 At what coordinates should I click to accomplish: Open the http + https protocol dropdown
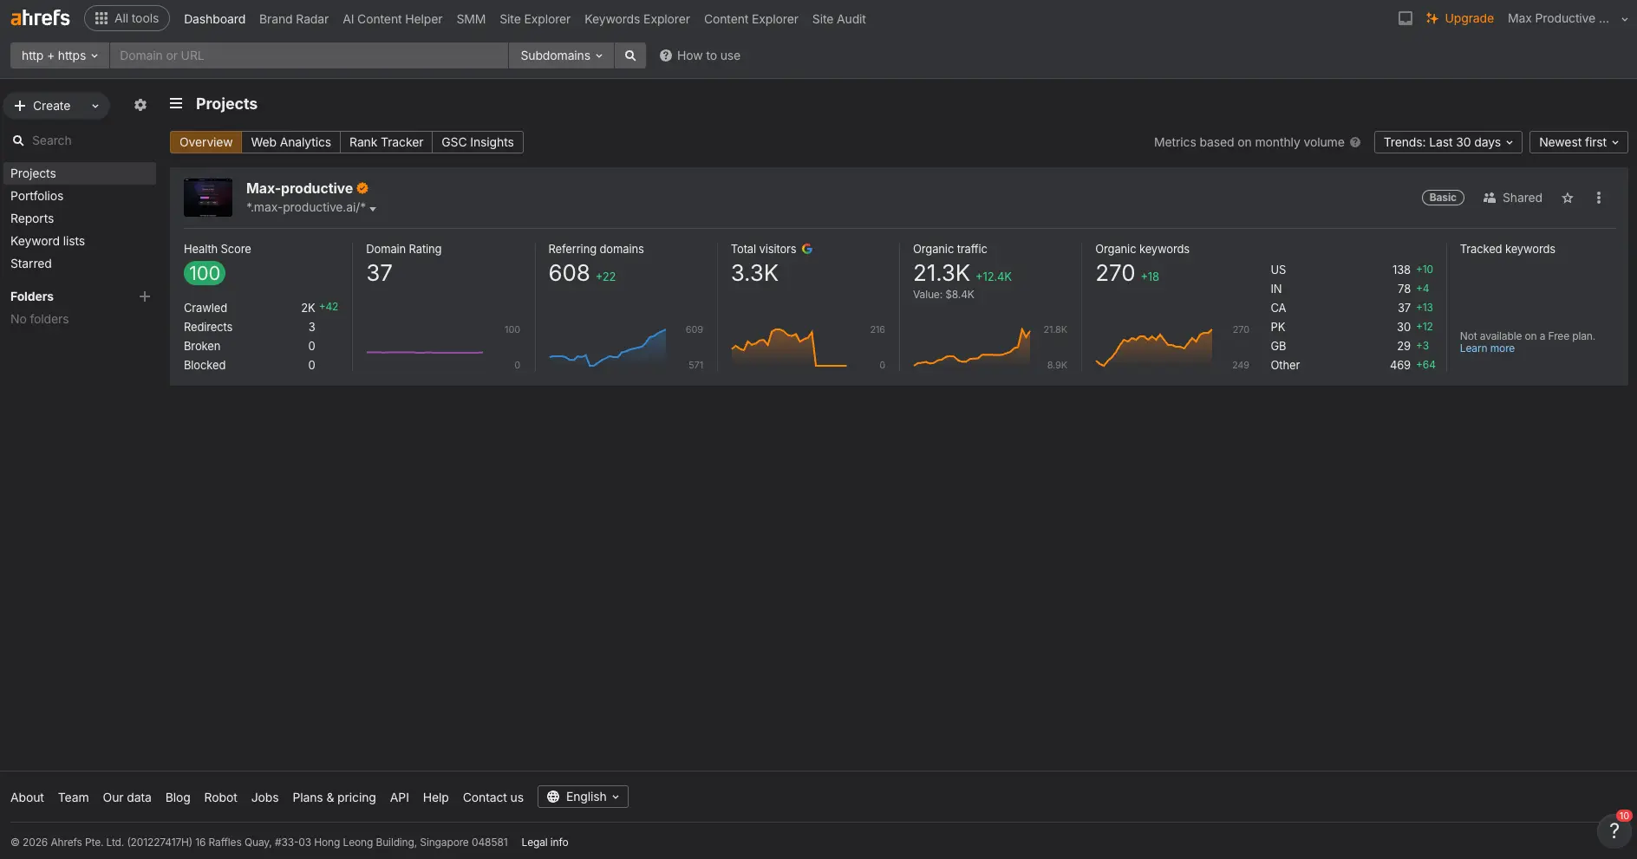coord(60,55)
